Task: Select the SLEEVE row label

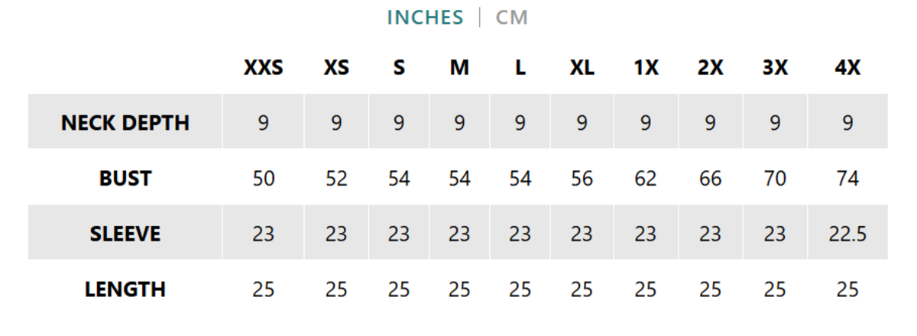Action: click(x=125, y=234)
